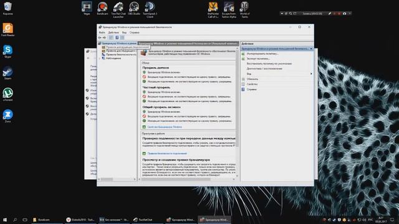Click the Back arrow toolbar icon
The width and height of the screenshot is (399, 224).
[x=100, y=37]
